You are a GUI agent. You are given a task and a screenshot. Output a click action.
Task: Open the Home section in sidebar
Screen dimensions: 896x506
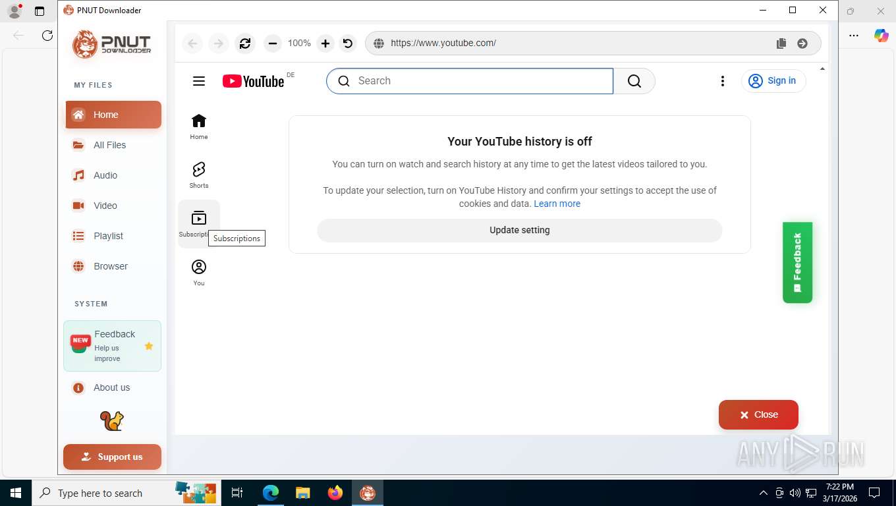coord(113,115)
